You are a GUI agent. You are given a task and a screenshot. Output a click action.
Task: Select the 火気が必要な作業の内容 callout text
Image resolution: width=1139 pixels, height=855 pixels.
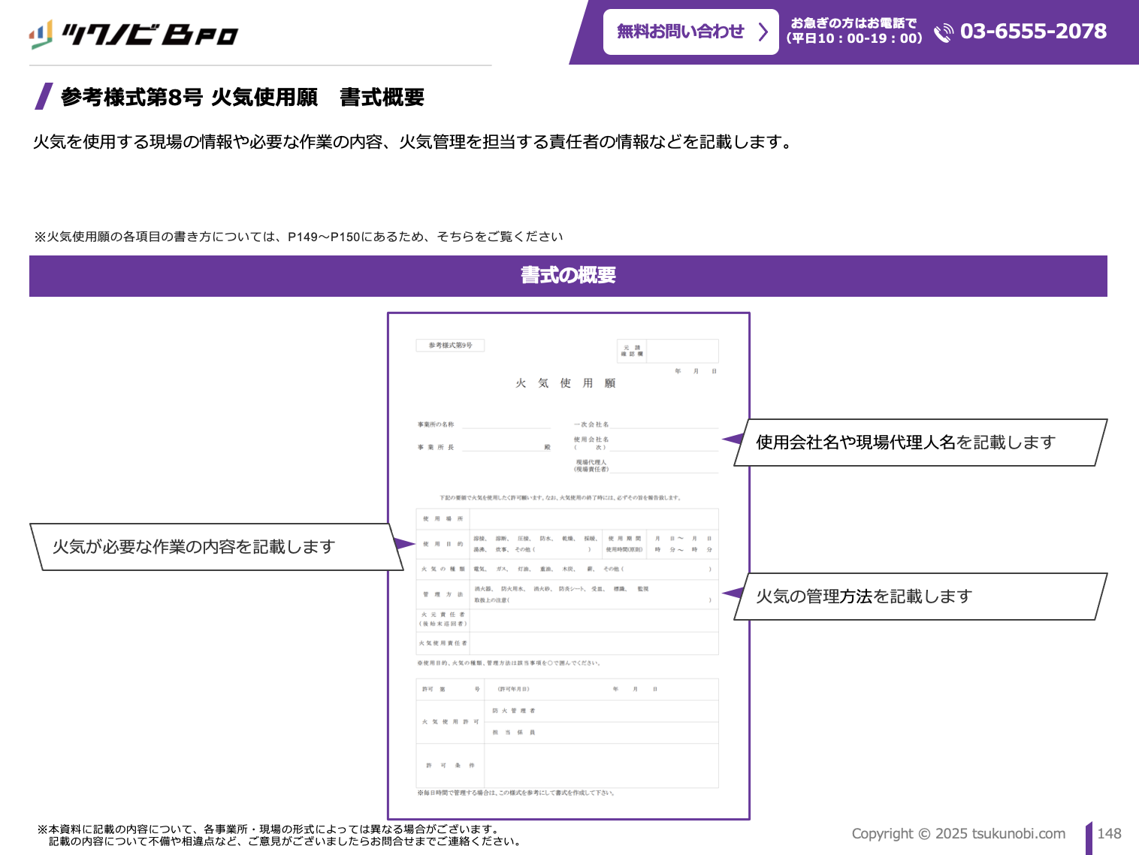click(194, 547)
